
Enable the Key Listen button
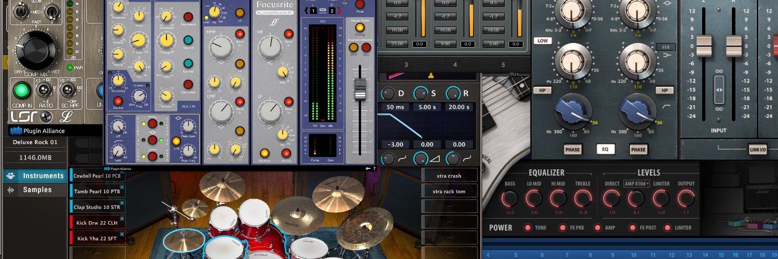tap(188, 84)
